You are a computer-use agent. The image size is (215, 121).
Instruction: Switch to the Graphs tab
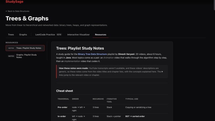[x=23, y=35]
